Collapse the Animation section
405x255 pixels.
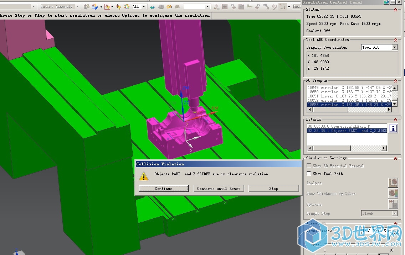pyautogui.click(x=395, y=223)
